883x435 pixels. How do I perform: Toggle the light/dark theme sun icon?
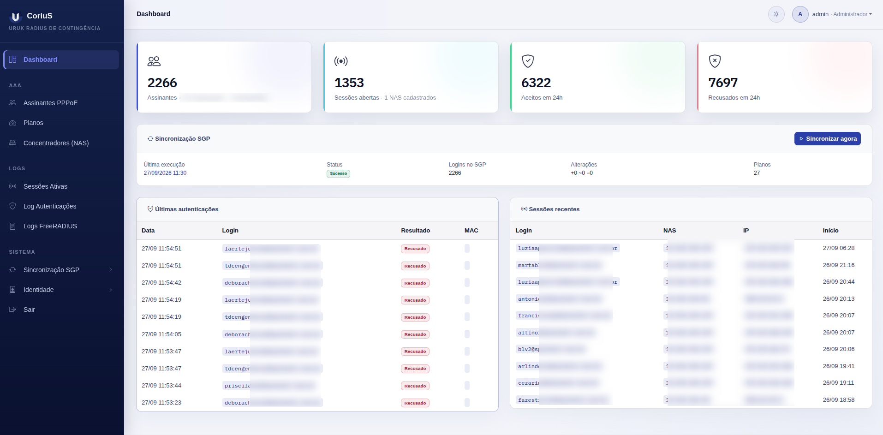776,14
